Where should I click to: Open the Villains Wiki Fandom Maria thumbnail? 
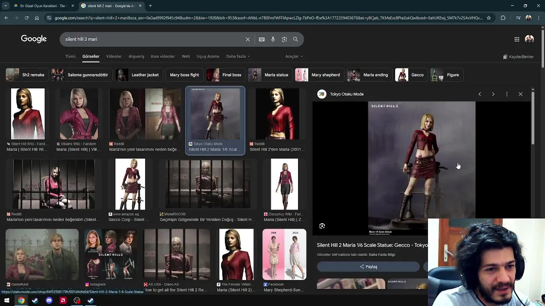click(x=79, y=114)
